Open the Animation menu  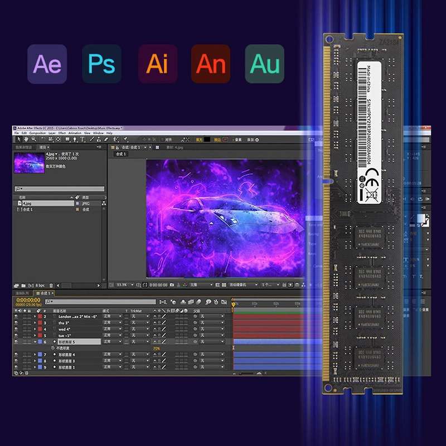click(x=75, y=133)
